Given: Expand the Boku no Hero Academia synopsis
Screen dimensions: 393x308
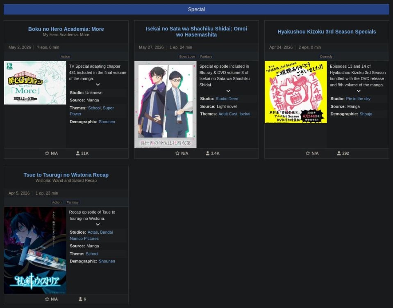Looking at the screenshot, I should [98, 85].
